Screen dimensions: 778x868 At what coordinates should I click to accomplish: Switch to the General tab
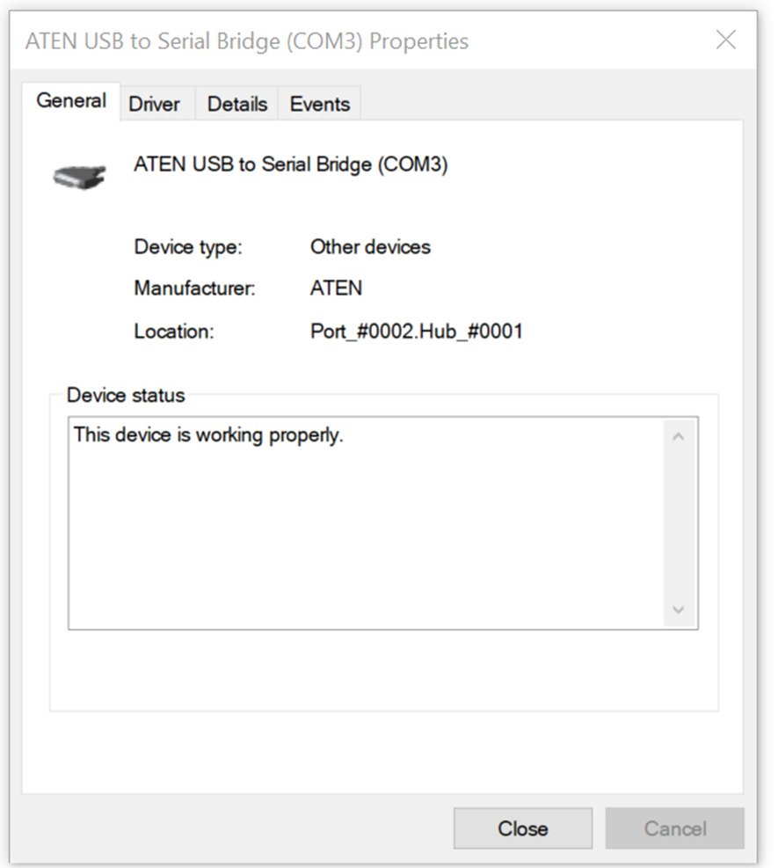tap(71, 101)
